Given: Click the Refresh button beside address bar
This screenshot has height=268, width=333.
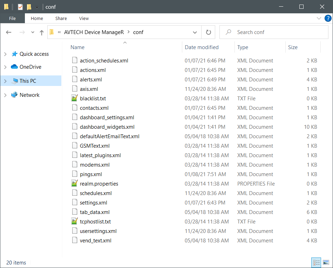Looking at the screenshot, I should pyautogui.click(x=209, y=32).
